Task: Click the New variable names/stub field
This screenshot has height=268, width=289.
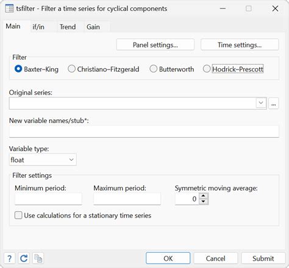Action: (x=144, y=131)
